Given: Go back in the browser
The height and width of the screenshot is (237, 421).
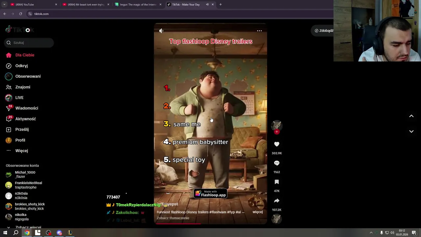Looking at the screenshot, I should point(5,14).
